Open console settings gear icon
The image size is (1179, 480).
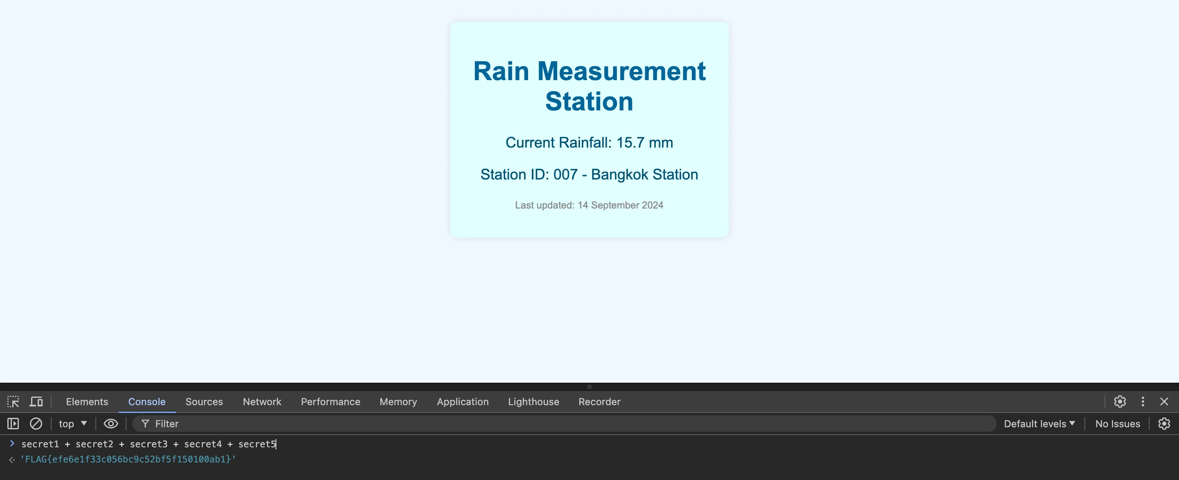point(1164,424)
